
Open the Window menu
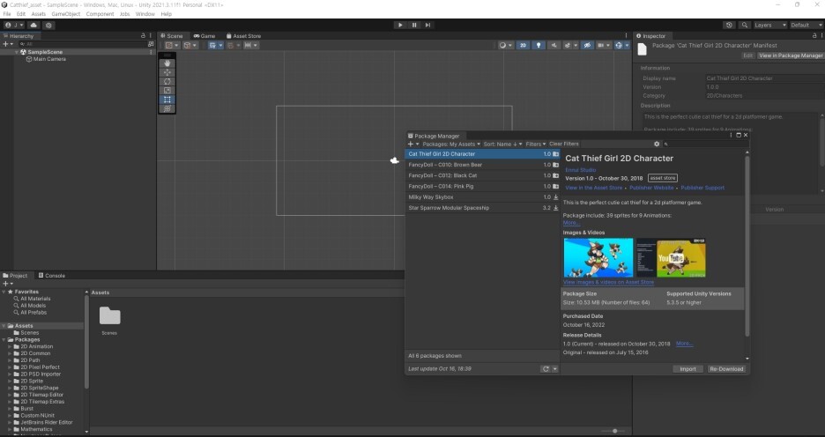[x=145, y=14]
